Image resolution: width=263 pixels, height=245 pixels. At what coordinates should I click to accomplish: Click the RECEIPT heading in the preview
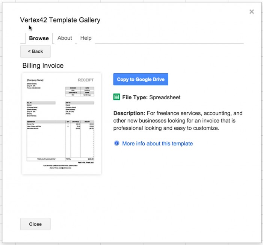(x=86, y=80)
